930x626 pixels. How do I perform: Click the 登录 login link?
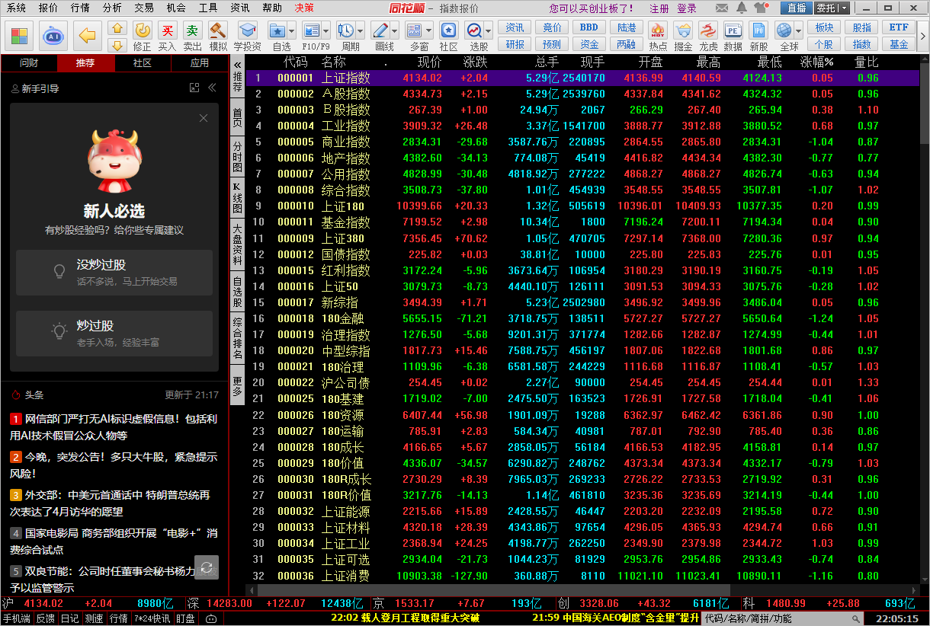pyautogui.click(x=687, y=8)
